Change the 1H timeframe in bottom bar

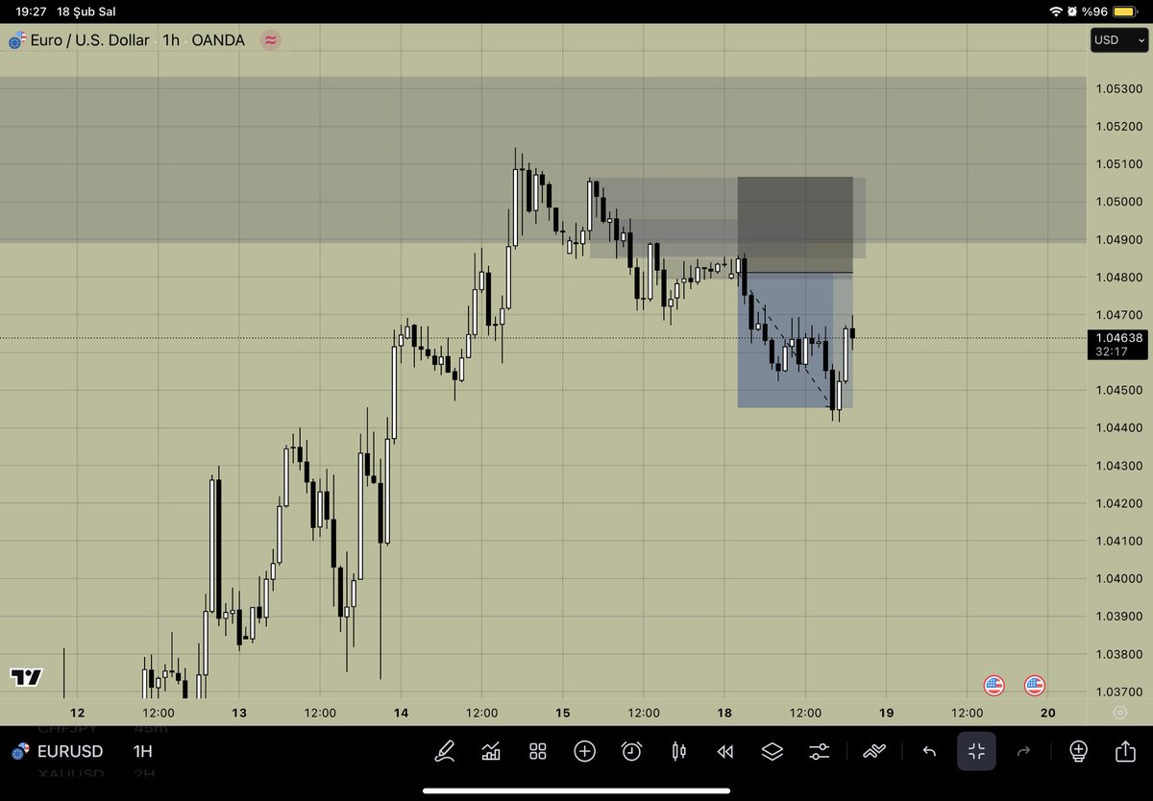[142, 751]
